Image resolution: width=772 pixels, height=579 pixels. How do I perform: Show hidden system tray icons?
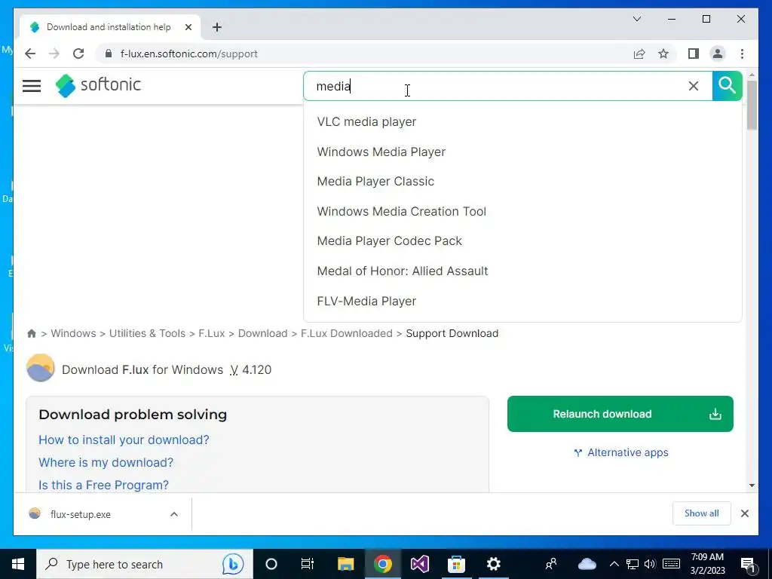[614, 564]
